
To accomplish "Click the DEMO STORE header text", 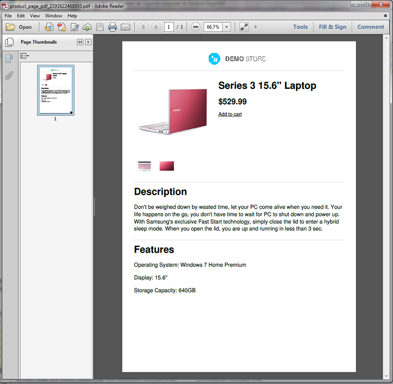I will point(245,58).
